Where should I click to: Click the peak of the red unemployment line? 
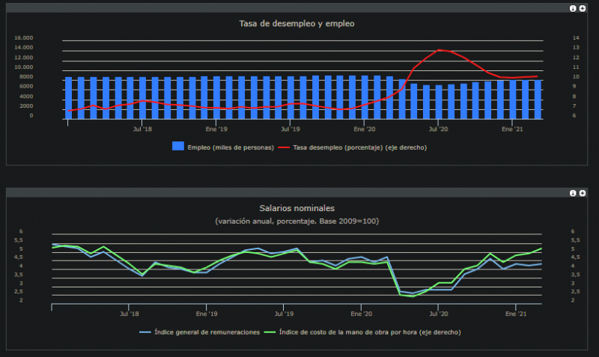440,50
